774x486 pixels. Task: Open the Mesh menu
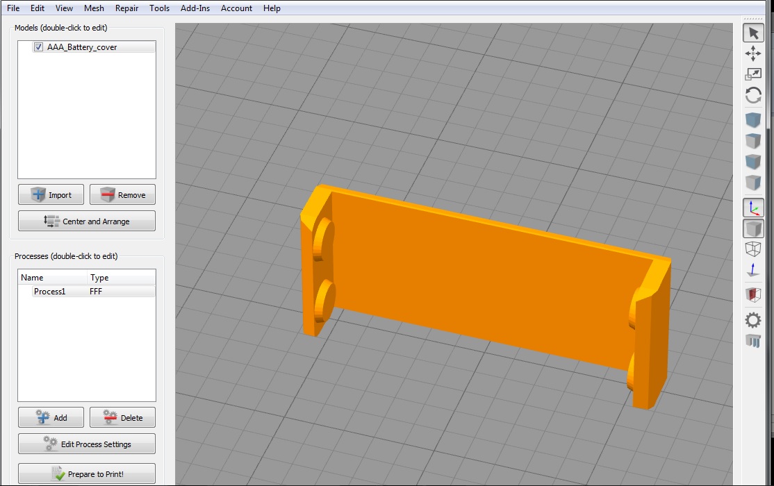tap(94, 8)
